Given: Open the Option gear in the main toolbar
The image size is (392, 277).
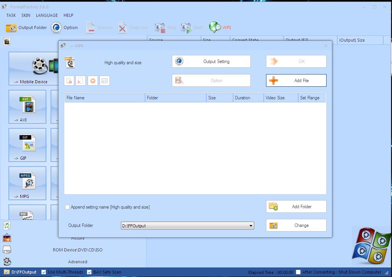Looking at the screenshot, I should point(64,28).
